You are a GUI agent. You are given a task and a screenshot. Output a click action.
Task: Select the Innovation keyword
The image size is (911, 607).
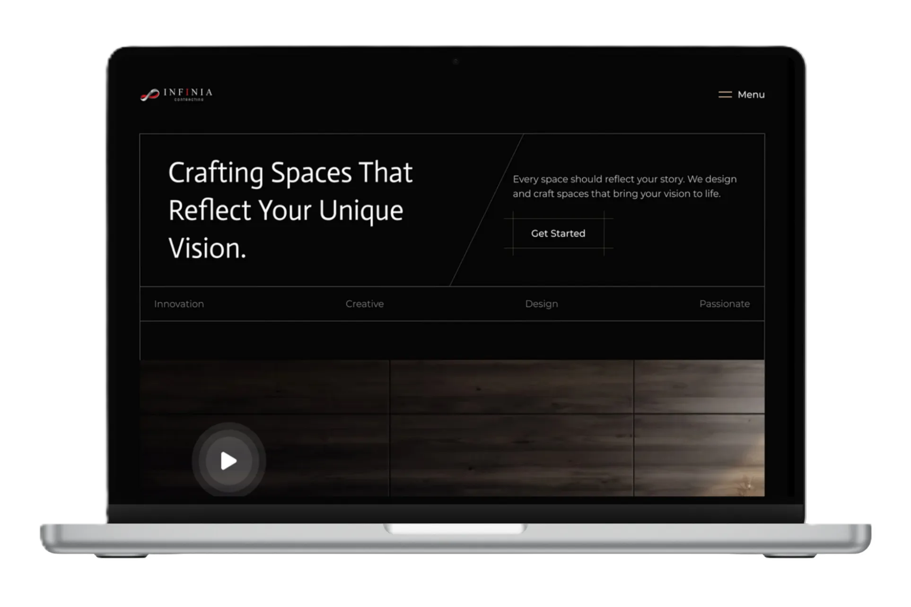click(179, 304)
